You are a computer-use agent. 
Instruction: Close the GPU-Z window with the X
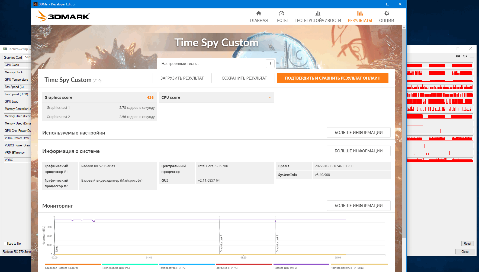[470, 49]
